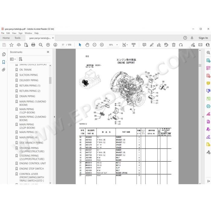The image size is (211, 211).
Task: Open the DRAIN PIPING bookmark
Action: [27, 96]
